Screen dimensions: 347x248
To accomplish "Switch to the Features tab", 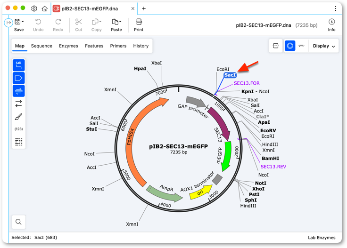I will pos(94,46).
